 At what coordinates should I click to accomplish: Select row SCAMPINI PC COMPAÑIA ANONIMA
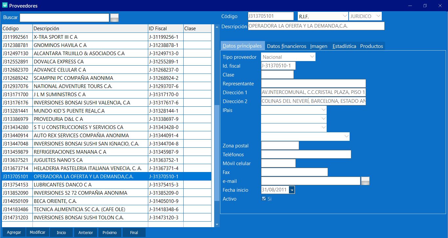pos(107,78)
